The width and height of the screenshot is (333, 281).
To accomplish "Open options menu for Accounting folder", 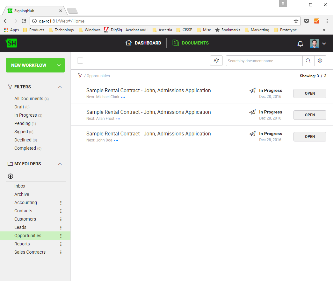I will 61,203.
